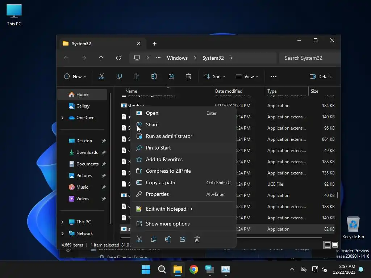371x278 pixels.
Task: Open Properties from the context menu
Action: [184, 194]
